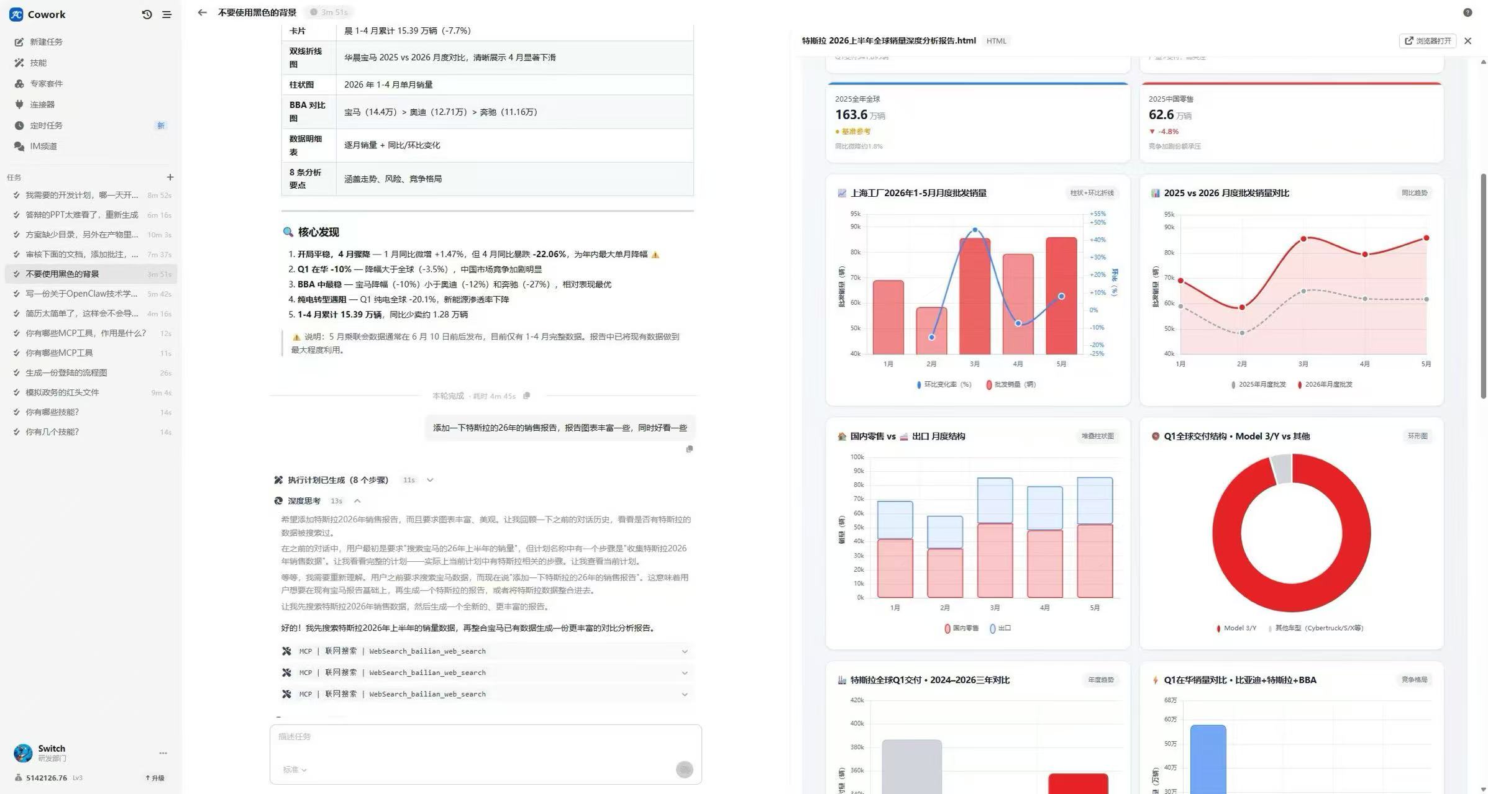Collapse the 深度思考 section chevron
The image size is (1488, 794).
coord(357,501)
